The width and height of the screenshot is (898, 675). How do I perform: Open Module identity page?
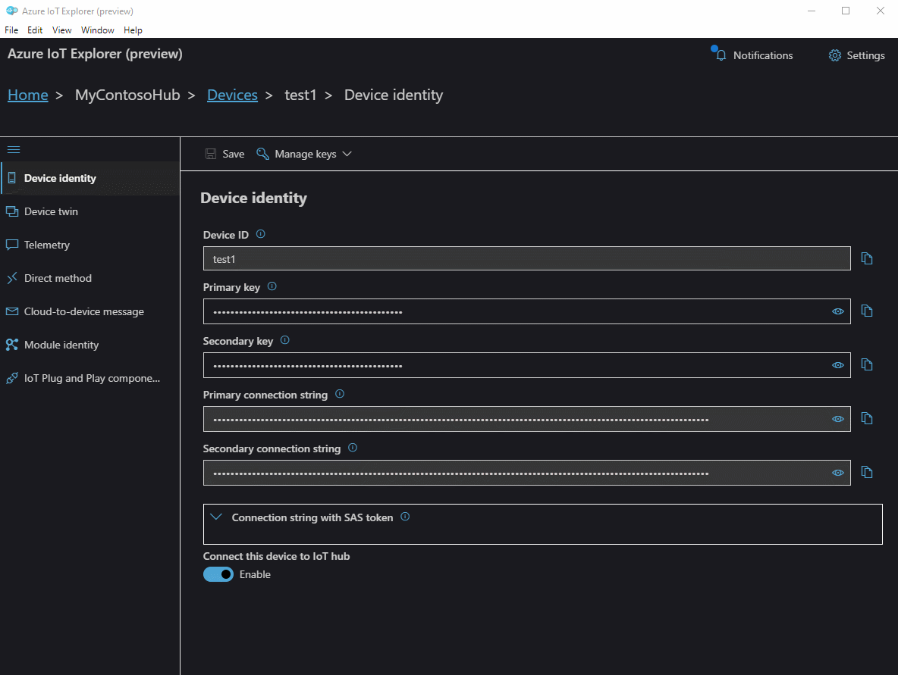(90, 345)
